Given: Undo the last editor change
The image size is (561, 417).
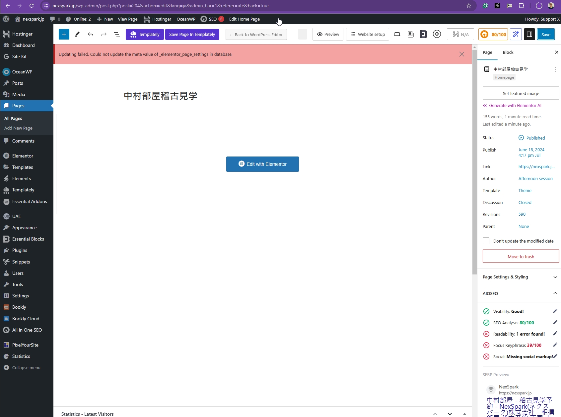Looking at the screenshot, I should pos(91,34).
